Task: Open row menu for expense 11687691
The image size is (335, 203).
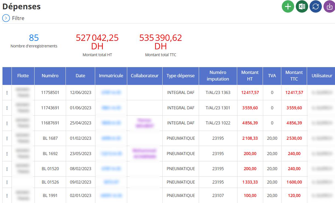Action: click(x=7, y=123)
